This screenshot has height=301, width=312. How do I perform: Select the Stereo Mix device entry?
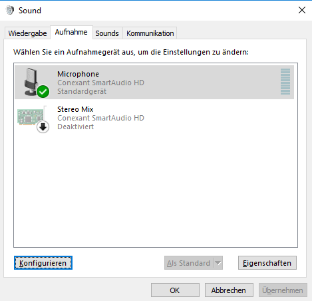[x=154, y=118]
